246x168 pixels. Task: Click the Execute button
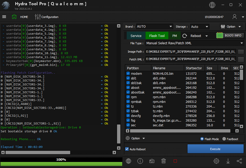215,149
